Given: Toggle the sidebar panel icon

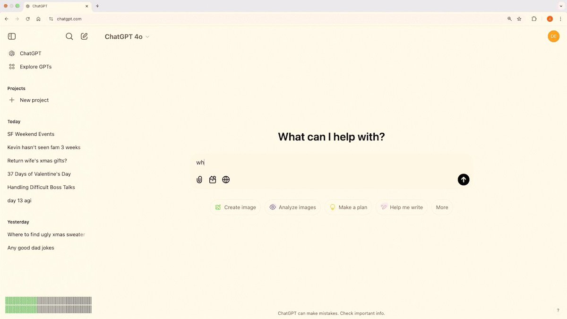Looking at the screenshot, I should 12,36.
